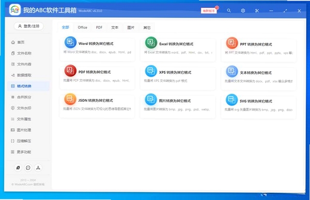Open settings via the gear icon in title bar
Image resolution: width=310 pixels, height=200 pixels.
(x=243, y=11)
